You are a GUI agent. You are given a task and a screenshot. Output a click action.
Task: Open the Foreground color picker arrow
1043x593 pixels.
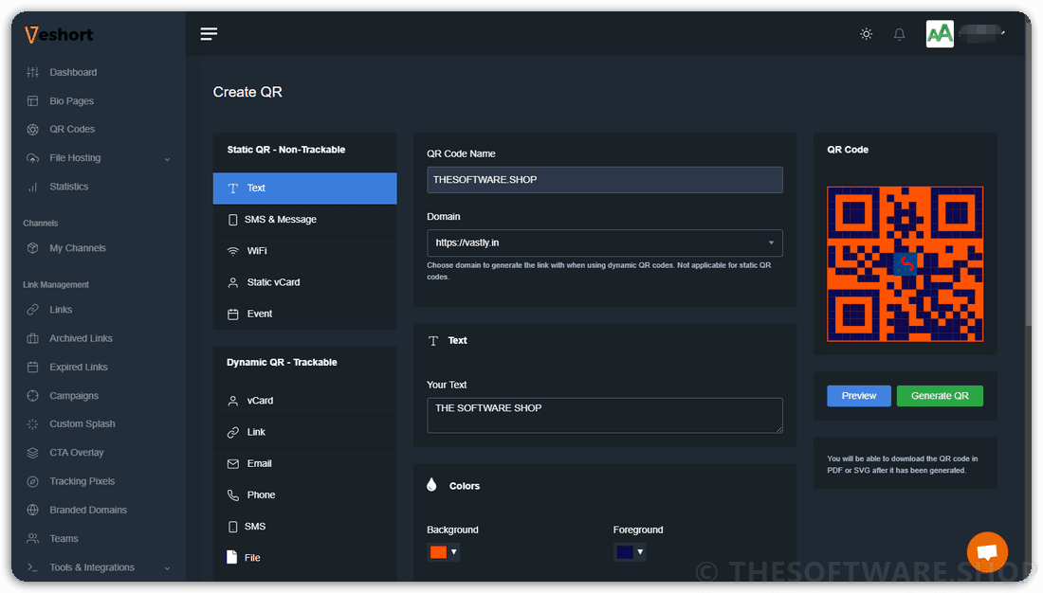pos(640,551)
